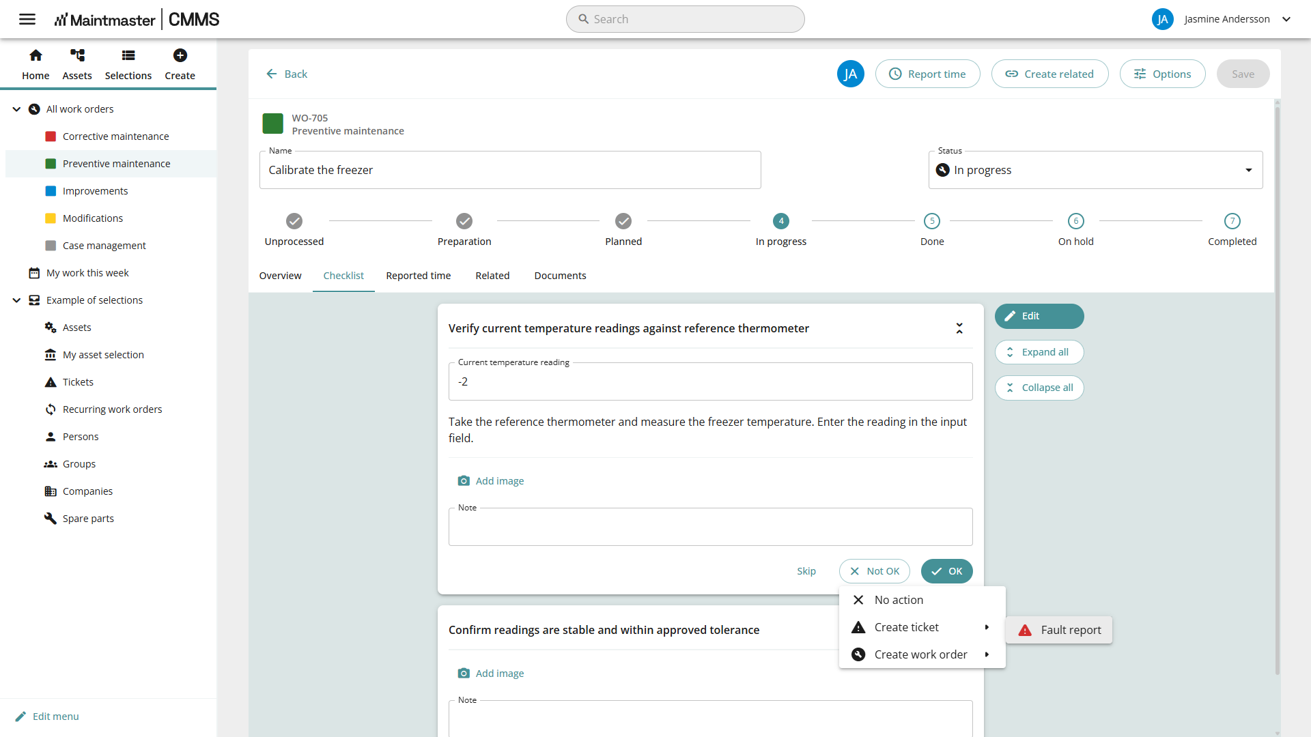Choose No action from menu
Viewport: 1311px width, 737px height.
pos(922,600)
